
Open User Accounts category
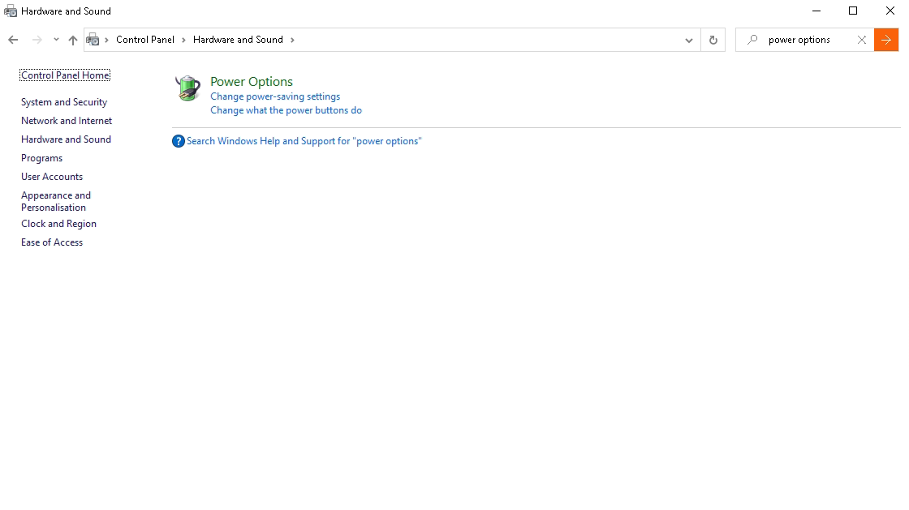pyautogui.click(x=52, y=177)
